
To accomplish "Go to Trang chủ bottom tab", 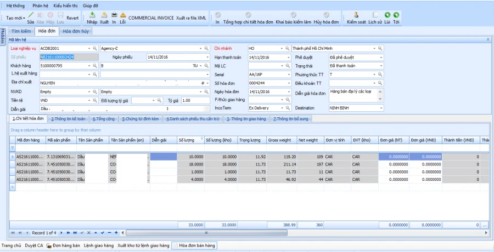I will point(11,245).
